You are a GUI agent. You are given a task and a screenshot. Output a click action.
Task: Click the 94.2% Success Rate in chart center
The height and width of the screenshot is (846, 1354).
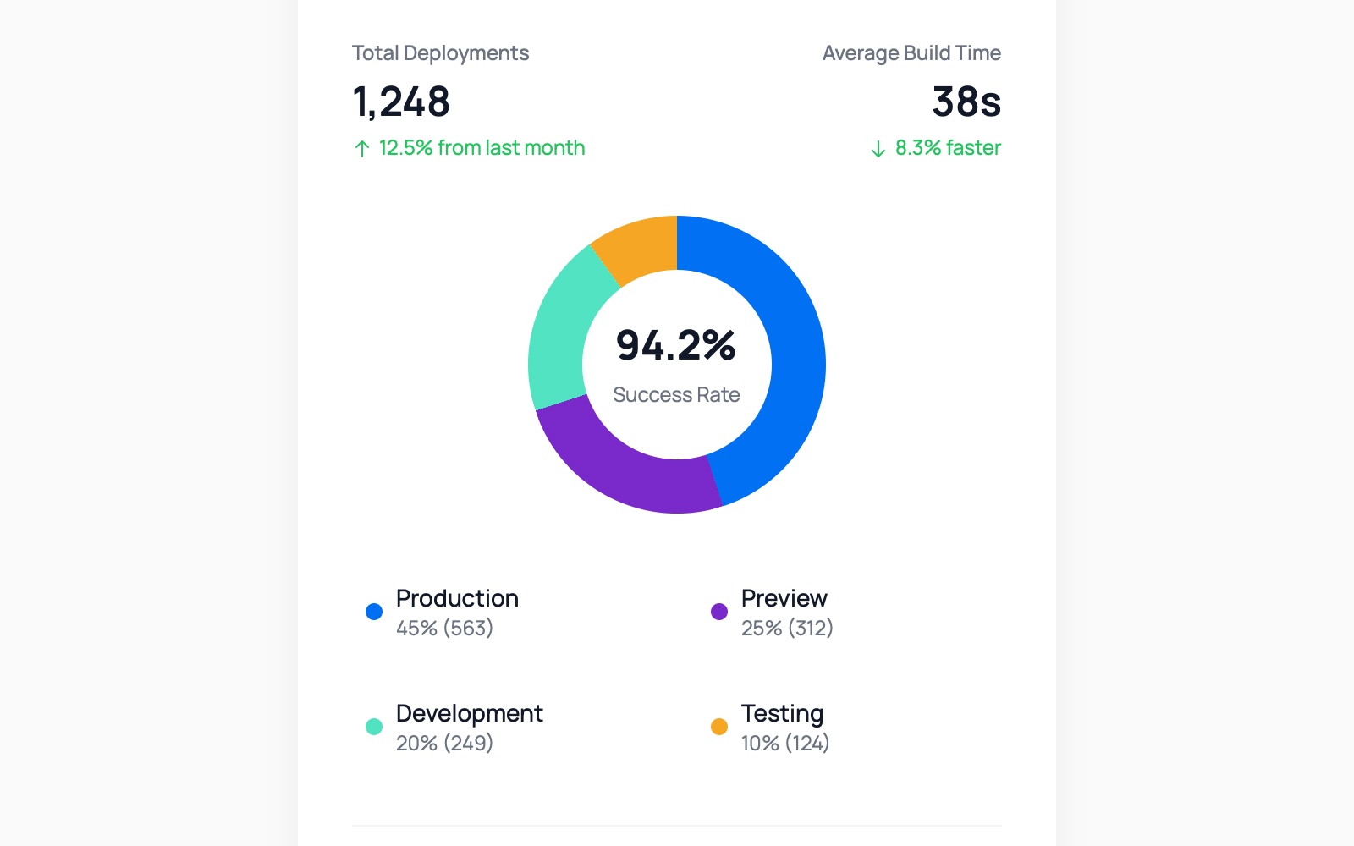tap(677, 364)
